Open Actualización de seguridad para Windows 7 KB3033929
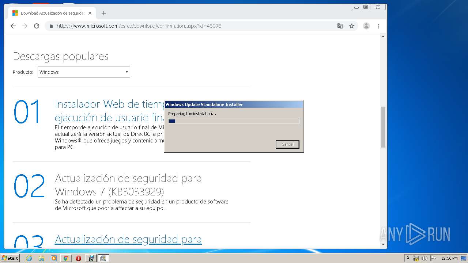The image size is (468, 263). 128,185
